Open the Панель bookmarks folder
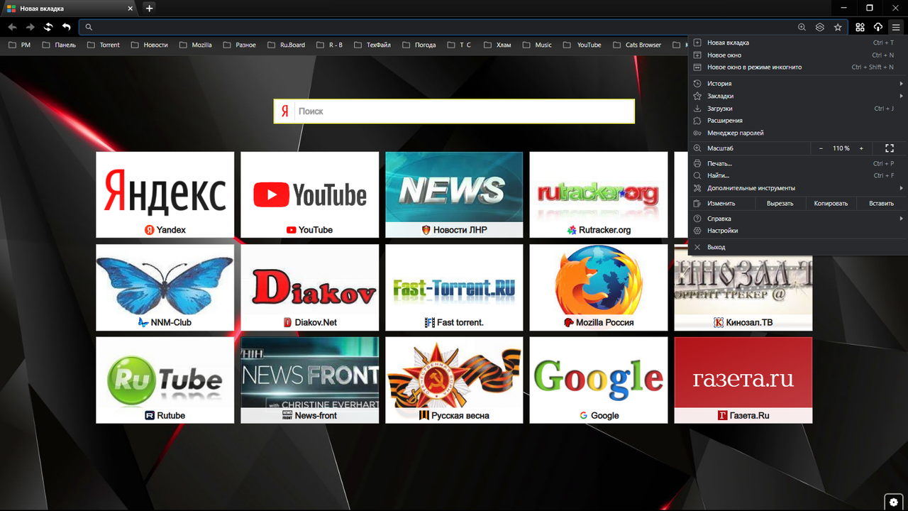Viewport: 908px width, 511px height. (58, 45)
